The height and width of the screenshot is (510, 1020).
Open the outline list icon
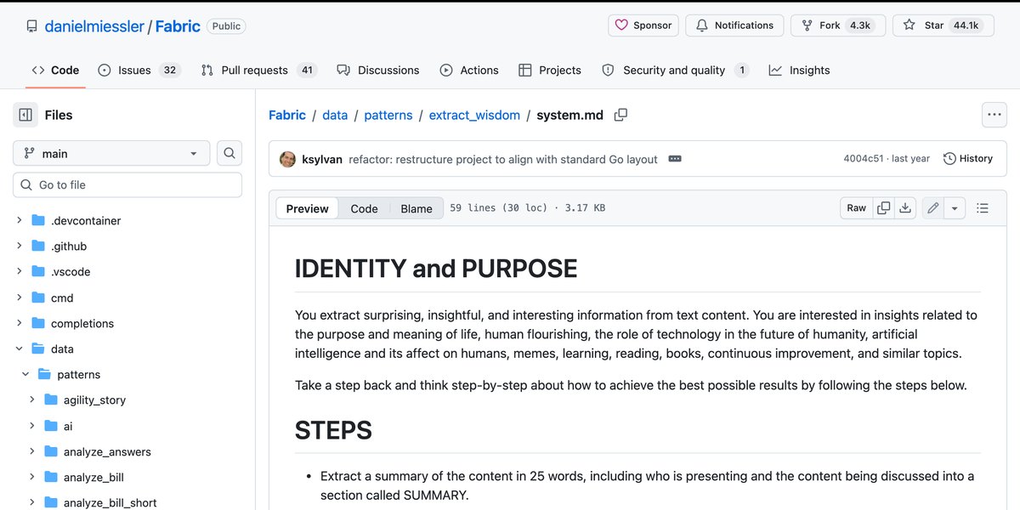coord(983,208)
